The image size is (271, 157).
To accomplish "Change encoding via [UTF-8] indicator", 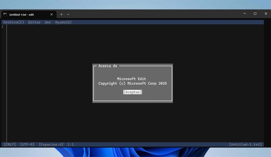I will (27, 144).
